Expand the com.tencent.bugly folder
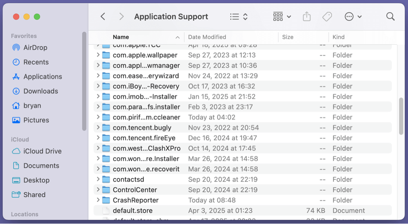The height and width of the screenshot is (224, 408). pos(98,127)
